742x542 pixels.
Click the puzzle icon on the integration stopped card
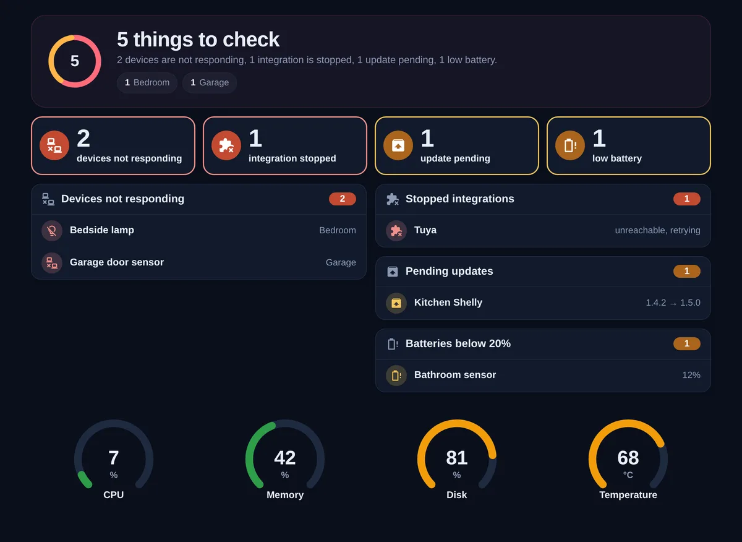click(x=226, y=145)
